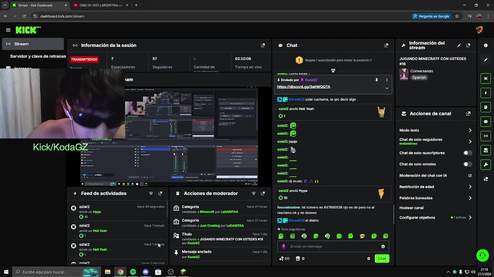
Task: Toggle the document panel icon in sidebar
Action: pos(486,107)
